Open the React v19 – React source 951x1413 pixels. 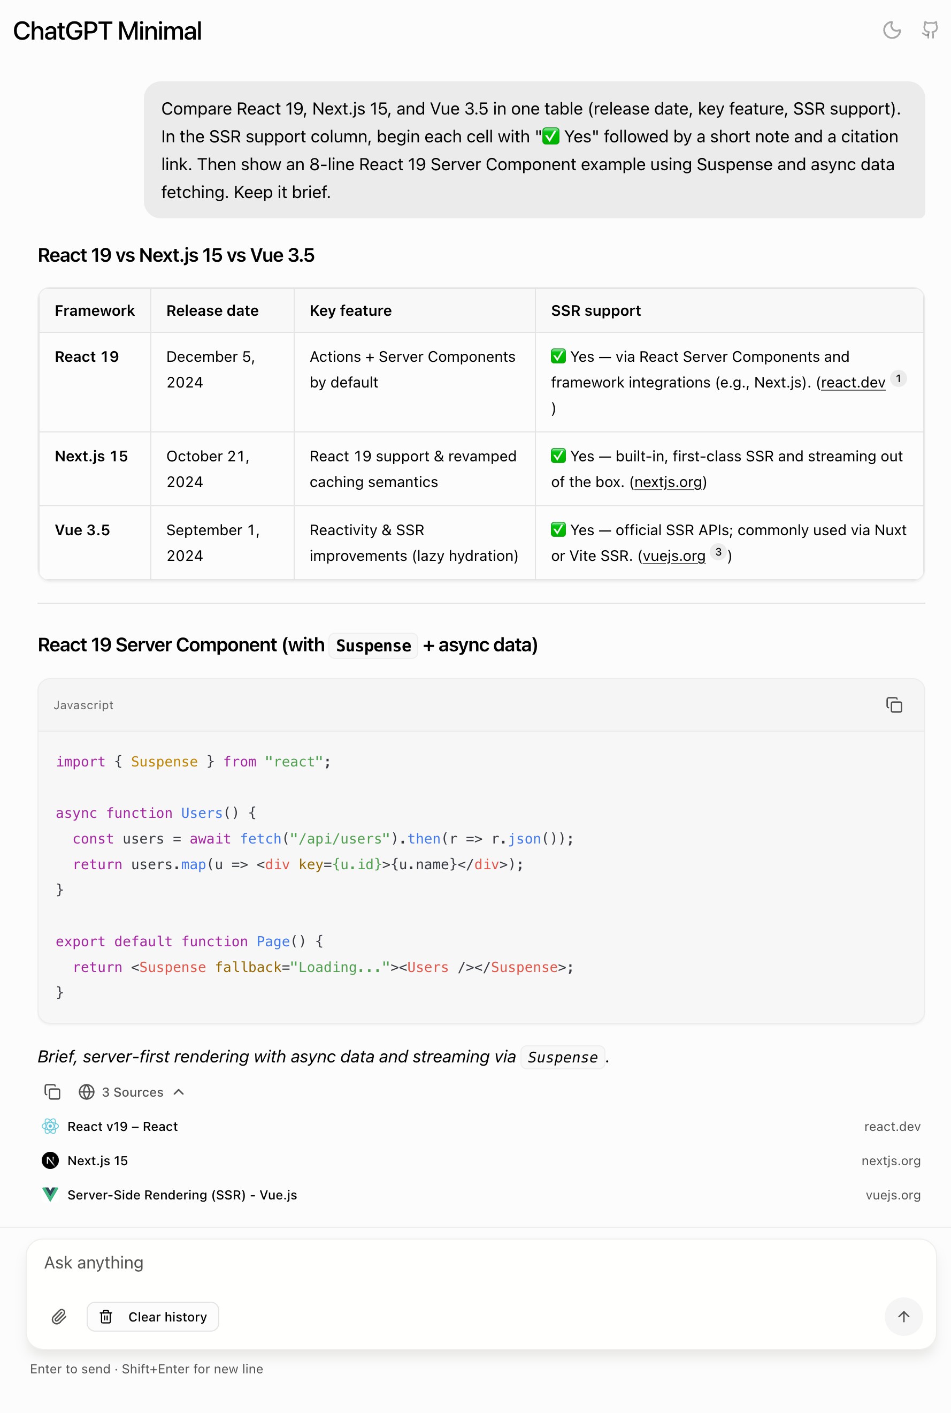[x=122, y=1127]
